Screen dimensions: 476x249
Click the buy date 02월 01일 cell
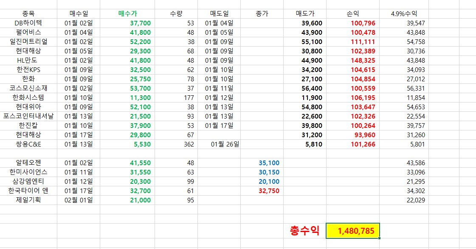[x=79, y=200]
